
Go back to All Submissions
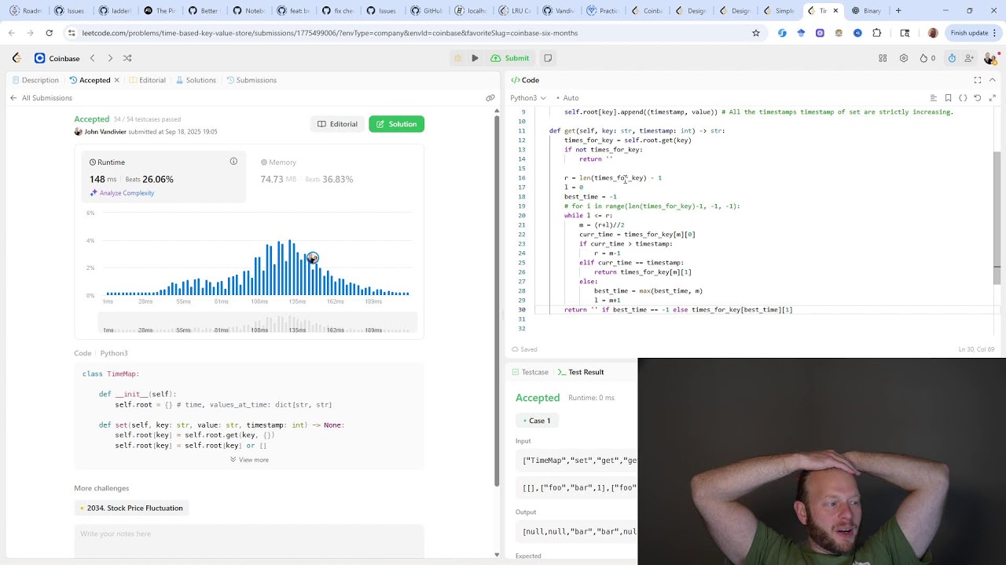(41, 98)
